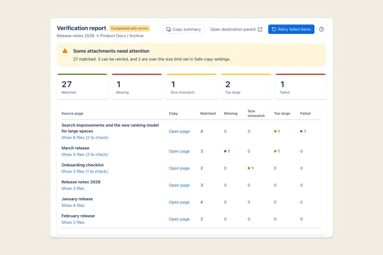This screenshot has height=255, width=383.
Task: Click the Failed column header
Action: [305, 114]
